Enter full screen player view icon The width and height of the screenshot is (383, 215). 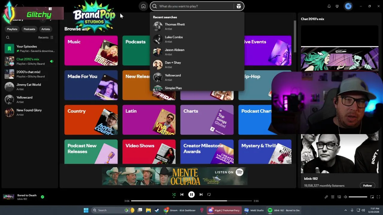click(379, 197)
